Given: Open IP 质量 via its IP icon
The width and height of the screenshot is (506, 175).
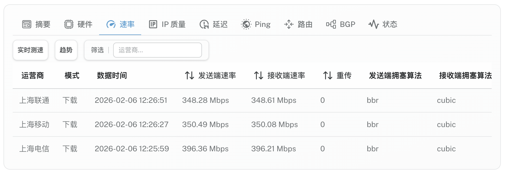Looking at the screenshot, I should pos(153,24).
